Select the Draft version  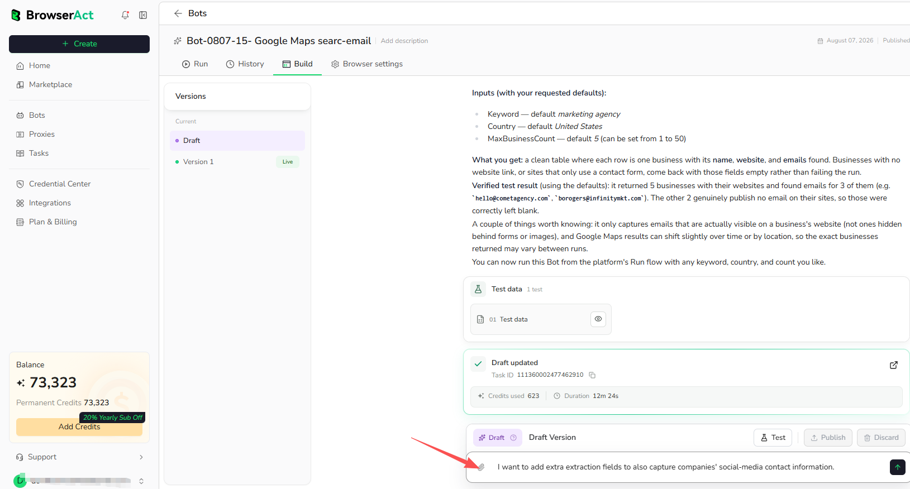click(237, 141)
